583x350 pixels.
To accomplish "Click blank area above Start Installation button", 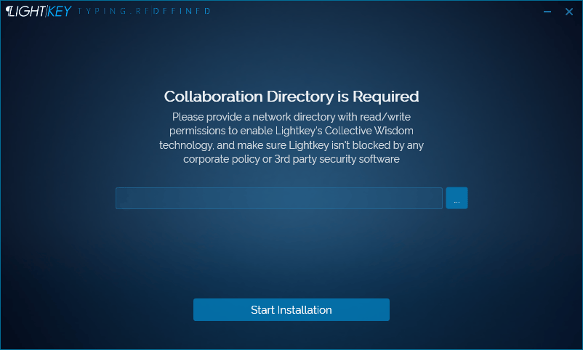I will coord(291,261).
